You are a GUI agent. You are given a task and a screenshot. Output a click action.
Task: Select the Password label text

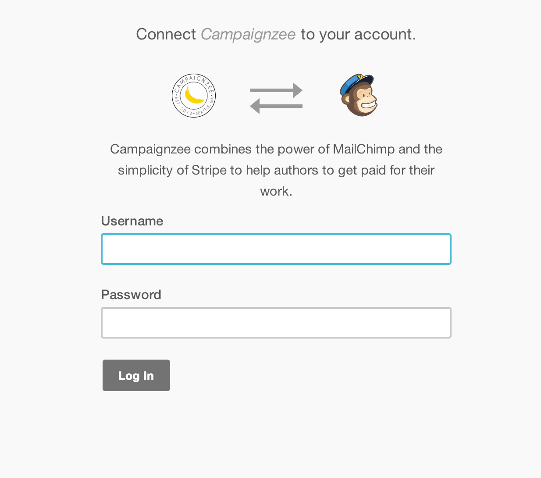click(x=131, y=295)
